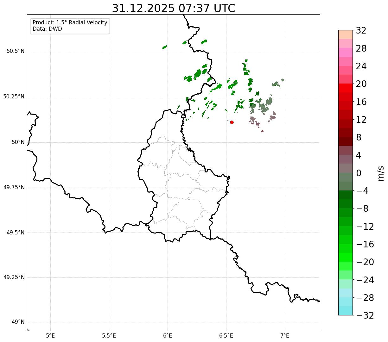Click the 'Data: DWD' text
Viewport: 388px width, 342px height.
click(47, 29)
